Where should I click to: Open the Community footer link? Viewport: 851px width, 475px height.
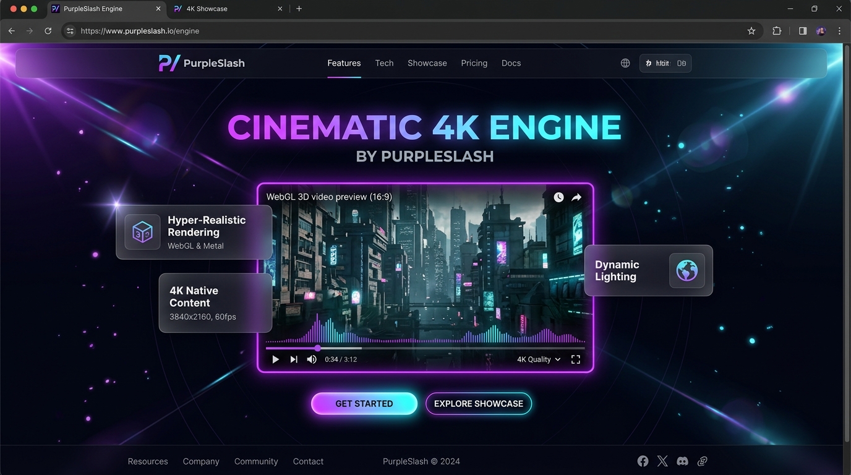click(x=256, y=461)
